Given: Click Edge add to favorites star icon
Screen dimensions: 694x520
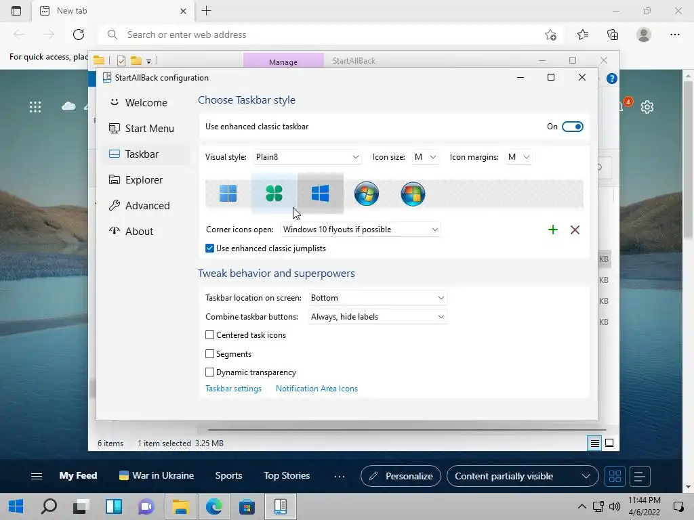Looking at the screenshot, I should click(550, 35).
